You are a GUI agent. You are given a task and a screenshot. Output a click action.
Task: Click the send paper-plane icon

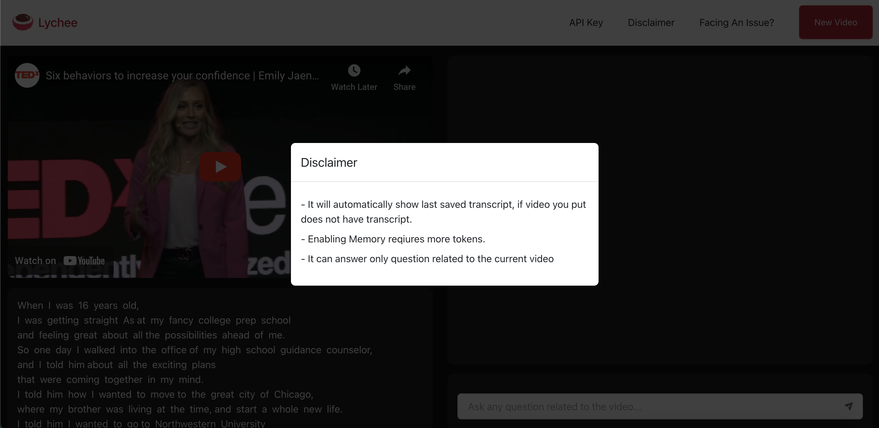(x=849, y=406)
